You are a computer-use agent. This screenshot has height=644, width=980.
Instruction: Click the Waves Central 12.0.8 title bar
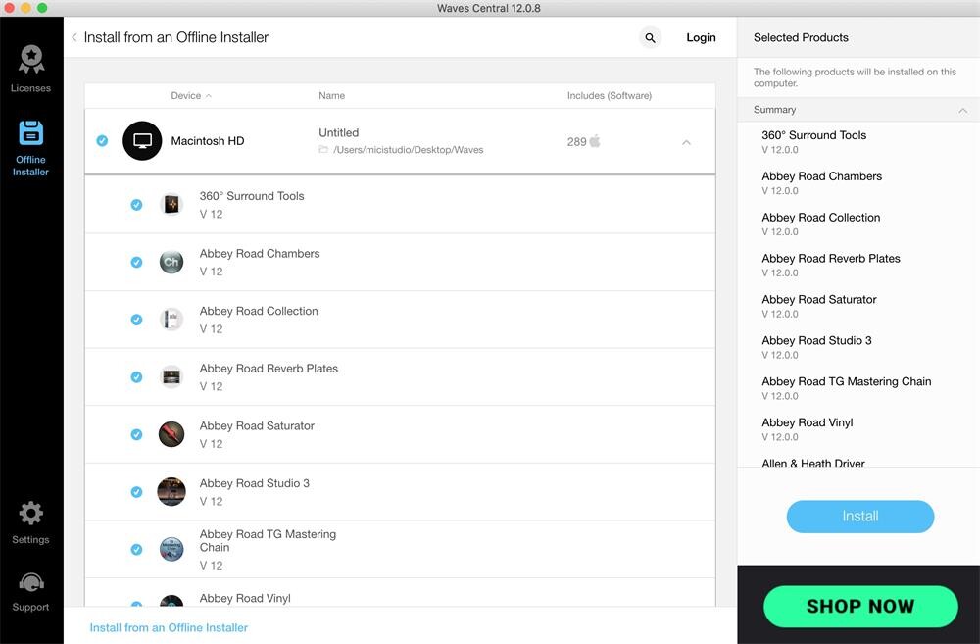coord(489,8)
